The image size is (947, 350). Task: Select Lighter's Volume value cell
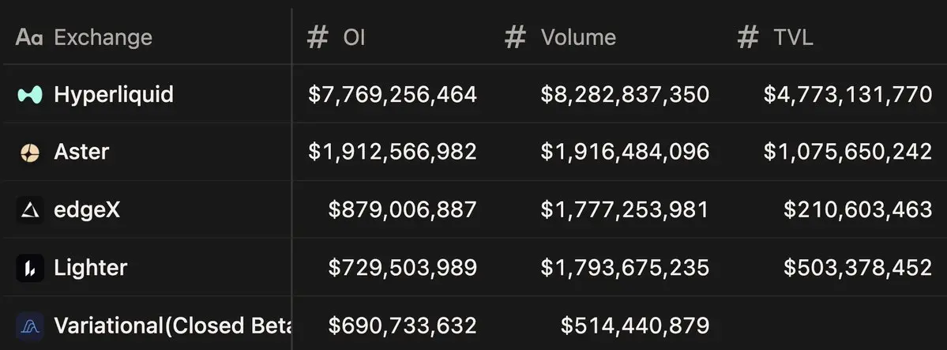point(625,268)
